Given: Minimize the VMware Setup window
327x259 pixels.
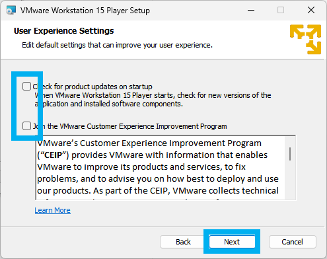Looking at the screenshot, I should pos(251,10).
